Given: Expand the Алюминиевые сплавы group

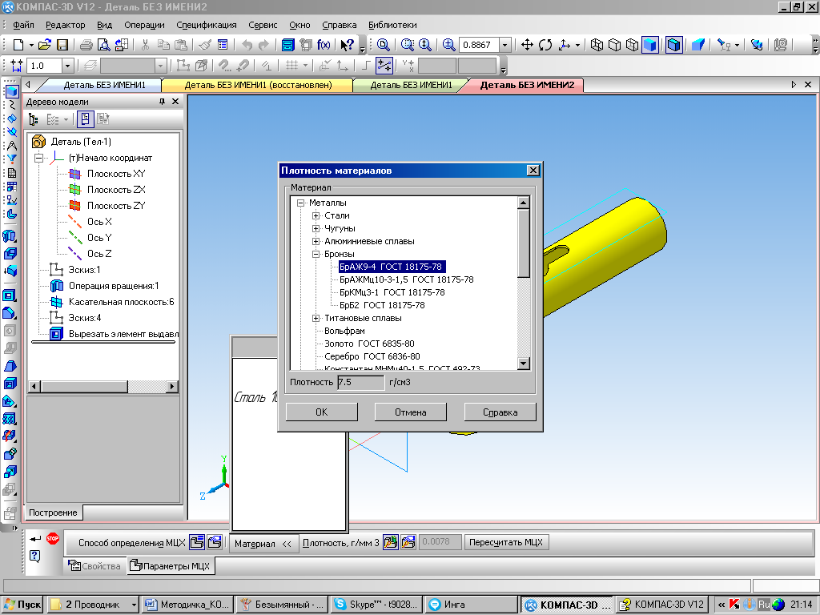Looking at the screenshot, I should tap(316, 241).
